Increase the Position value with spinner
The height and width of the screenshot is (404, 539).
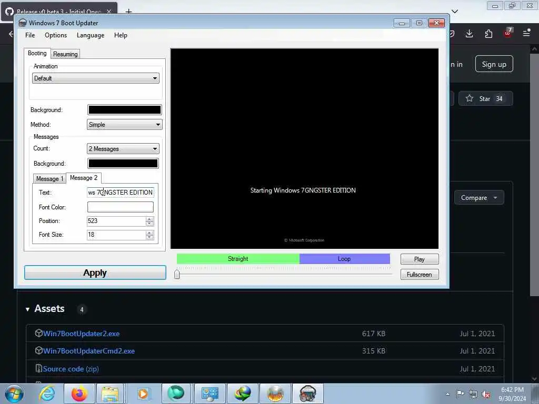[x=149, y=219]
